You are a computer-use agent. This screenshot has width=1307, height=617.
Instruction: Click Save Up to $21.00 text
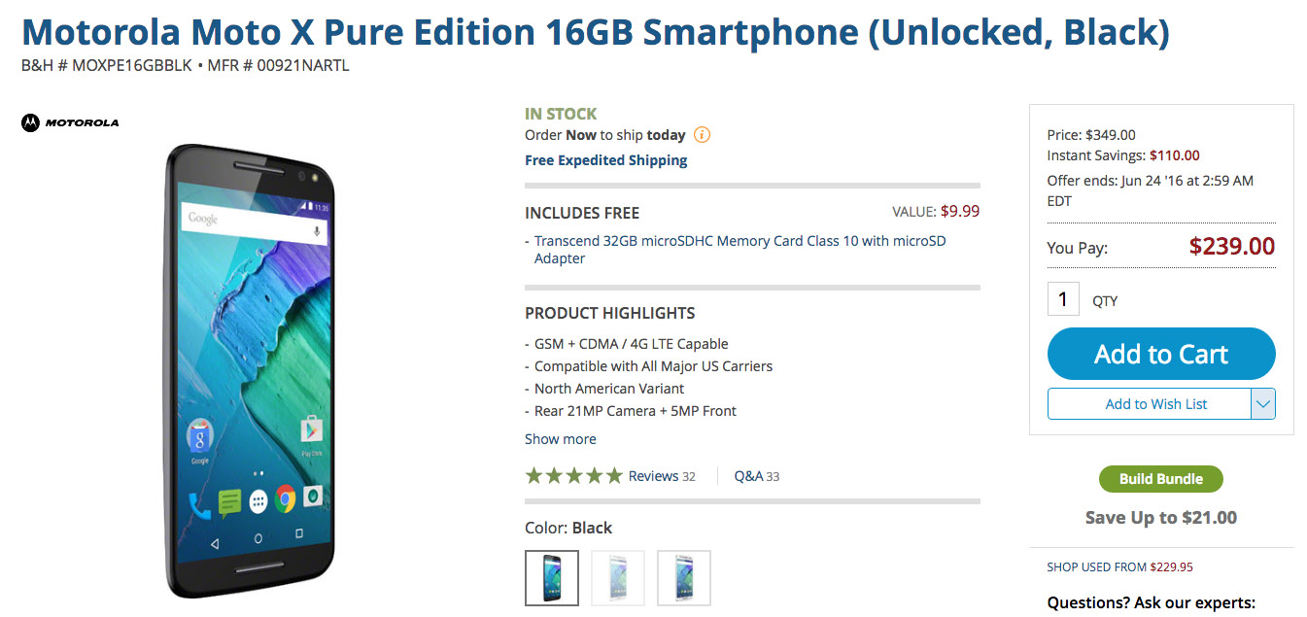pyautogui.click(x=1161, y=518)
